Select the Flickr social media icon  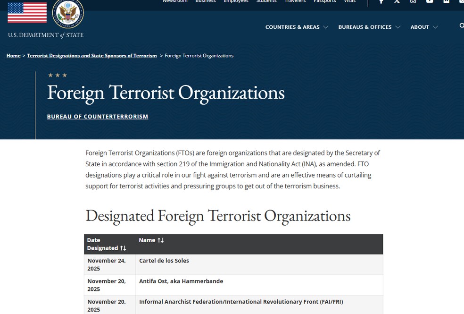tap(446, 2)
